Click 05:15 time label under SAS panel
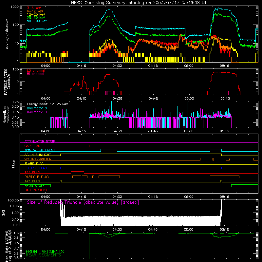This screenshot has height=262, width=262. coord(224,230)
